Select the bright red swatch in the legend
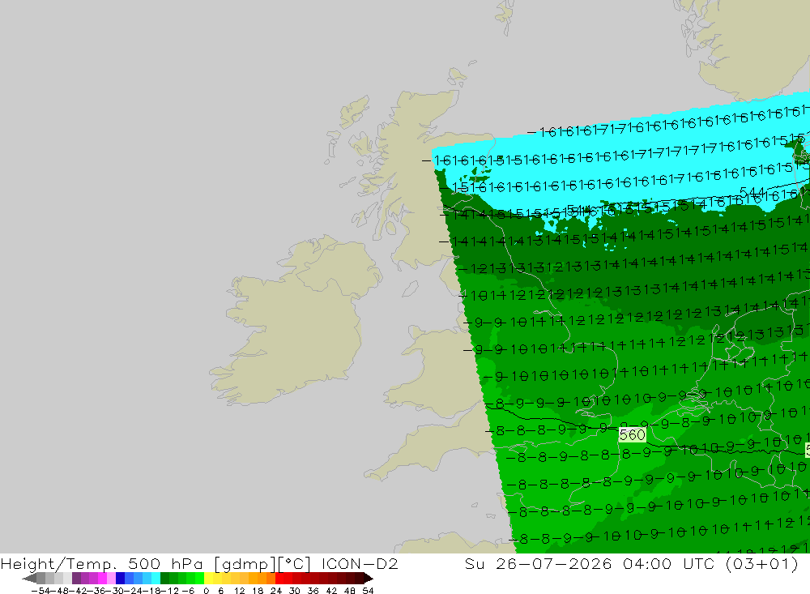This screenshot has height=594, width=810. pyautogui.click(x=279, y=579)
